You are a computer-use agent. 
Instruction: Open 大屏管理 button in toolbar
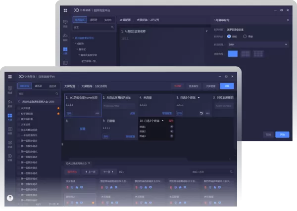pos(211,86)
